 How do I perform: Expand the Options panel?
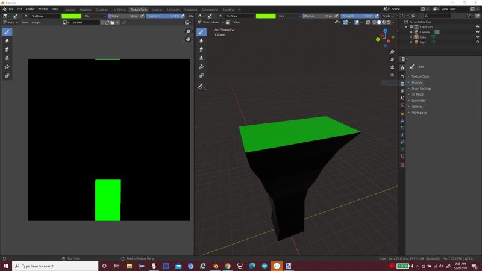[x=416, y=107]
